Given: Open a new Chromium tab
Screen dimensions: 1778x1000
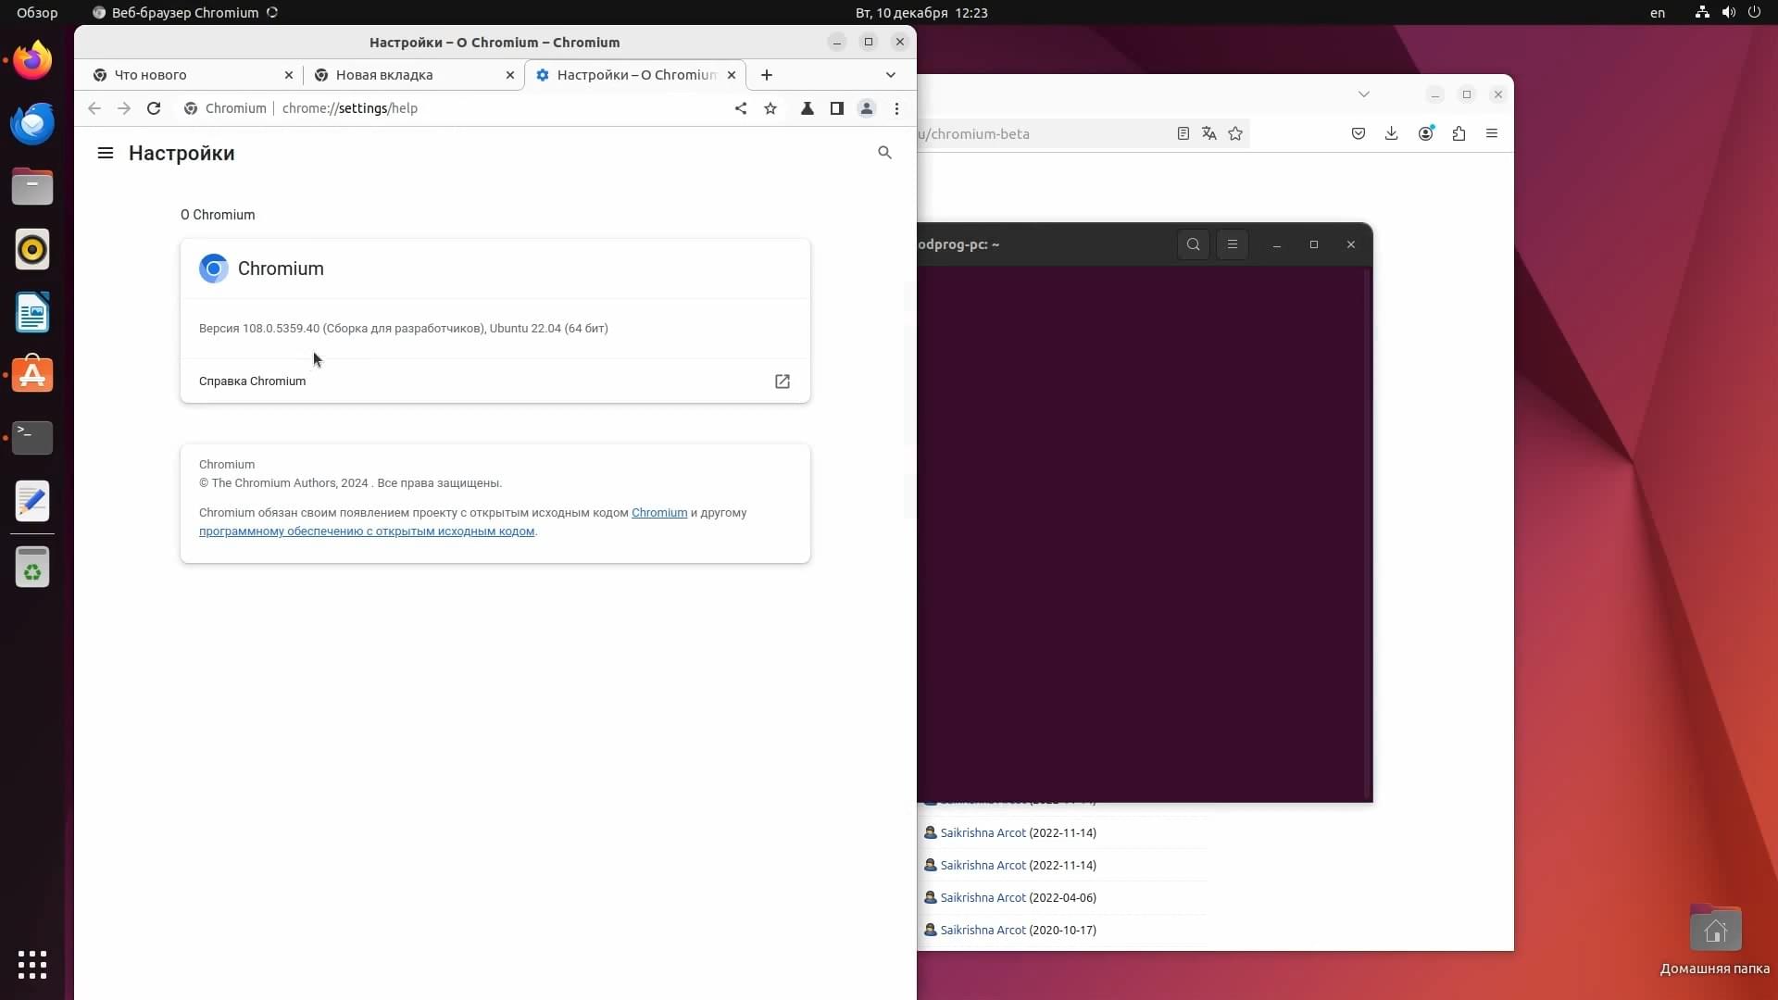Looking at the screenshot, I should pos(767,75).
